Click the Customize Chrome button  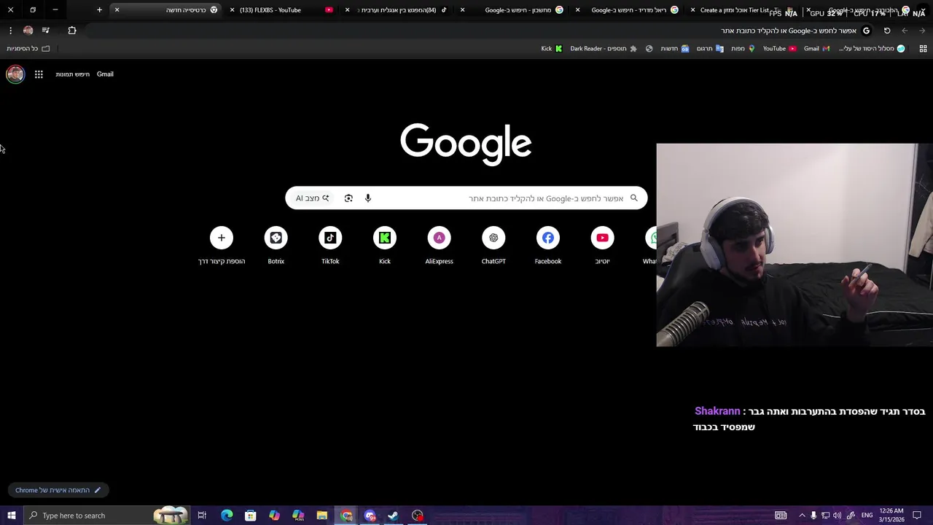pos(58,490)
